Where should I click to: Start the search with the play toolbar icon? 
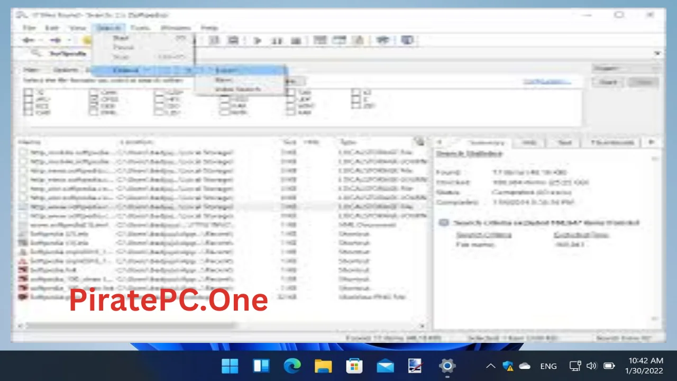(258, 41)
